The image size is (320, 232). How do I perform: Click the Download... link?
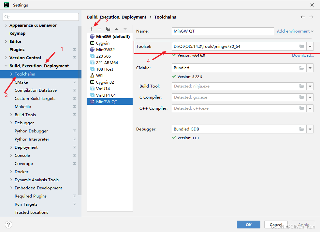click(x=303, y=55)
